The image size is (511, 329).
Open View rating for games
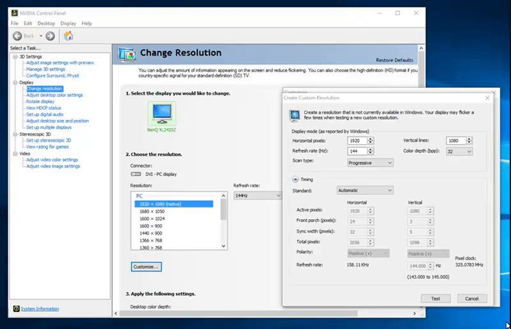tap(47, 147)
